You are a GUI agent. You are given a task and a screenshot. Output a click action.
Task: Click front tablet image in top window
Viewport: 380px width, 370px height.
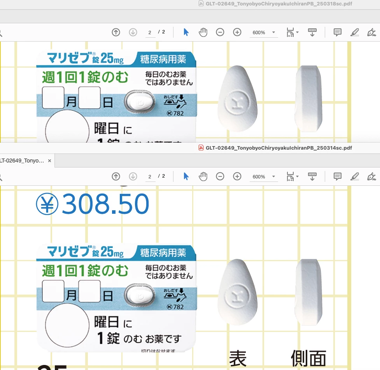[x=237, y=99]
